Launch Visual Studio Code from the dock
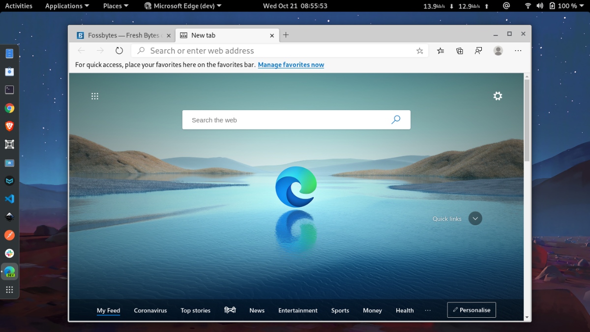 pyautogui.click(x=9, y=199)
